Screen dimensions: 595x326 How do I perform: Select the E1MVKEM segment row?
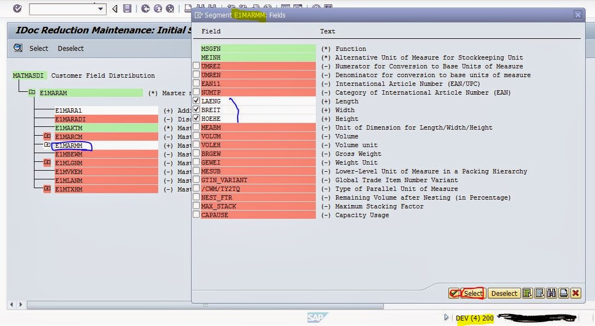[106, 172]
